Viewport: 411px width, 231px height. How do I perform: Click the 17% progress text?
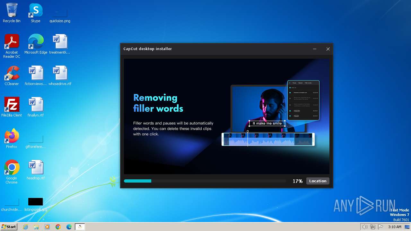(x=297, y=181)
